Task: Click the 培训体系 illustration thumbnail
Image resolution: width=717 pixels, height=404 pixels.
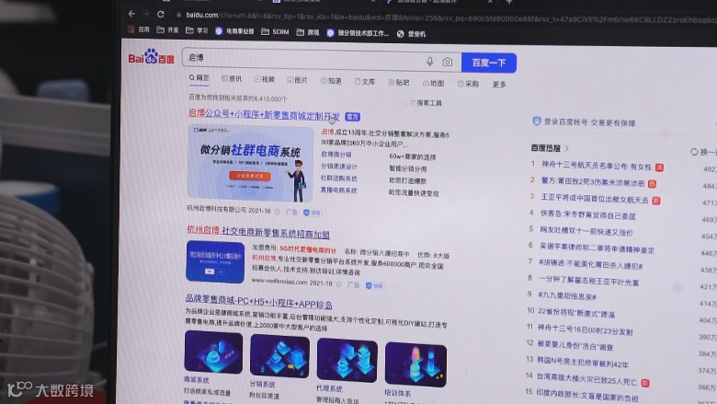Action: 415,364
